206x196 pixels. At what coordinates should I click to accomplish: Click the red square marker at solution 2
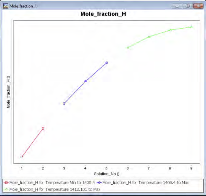click(x=43, y=128)
